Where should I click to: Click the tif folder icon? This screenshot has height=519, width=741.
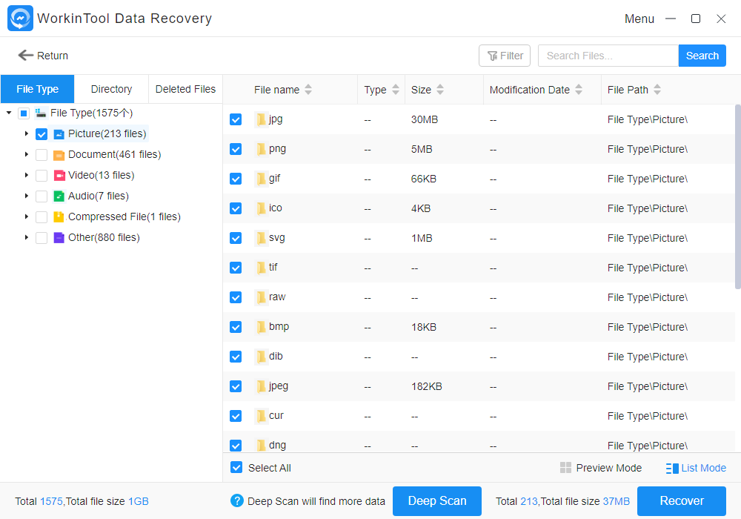(x=262, y=268)
